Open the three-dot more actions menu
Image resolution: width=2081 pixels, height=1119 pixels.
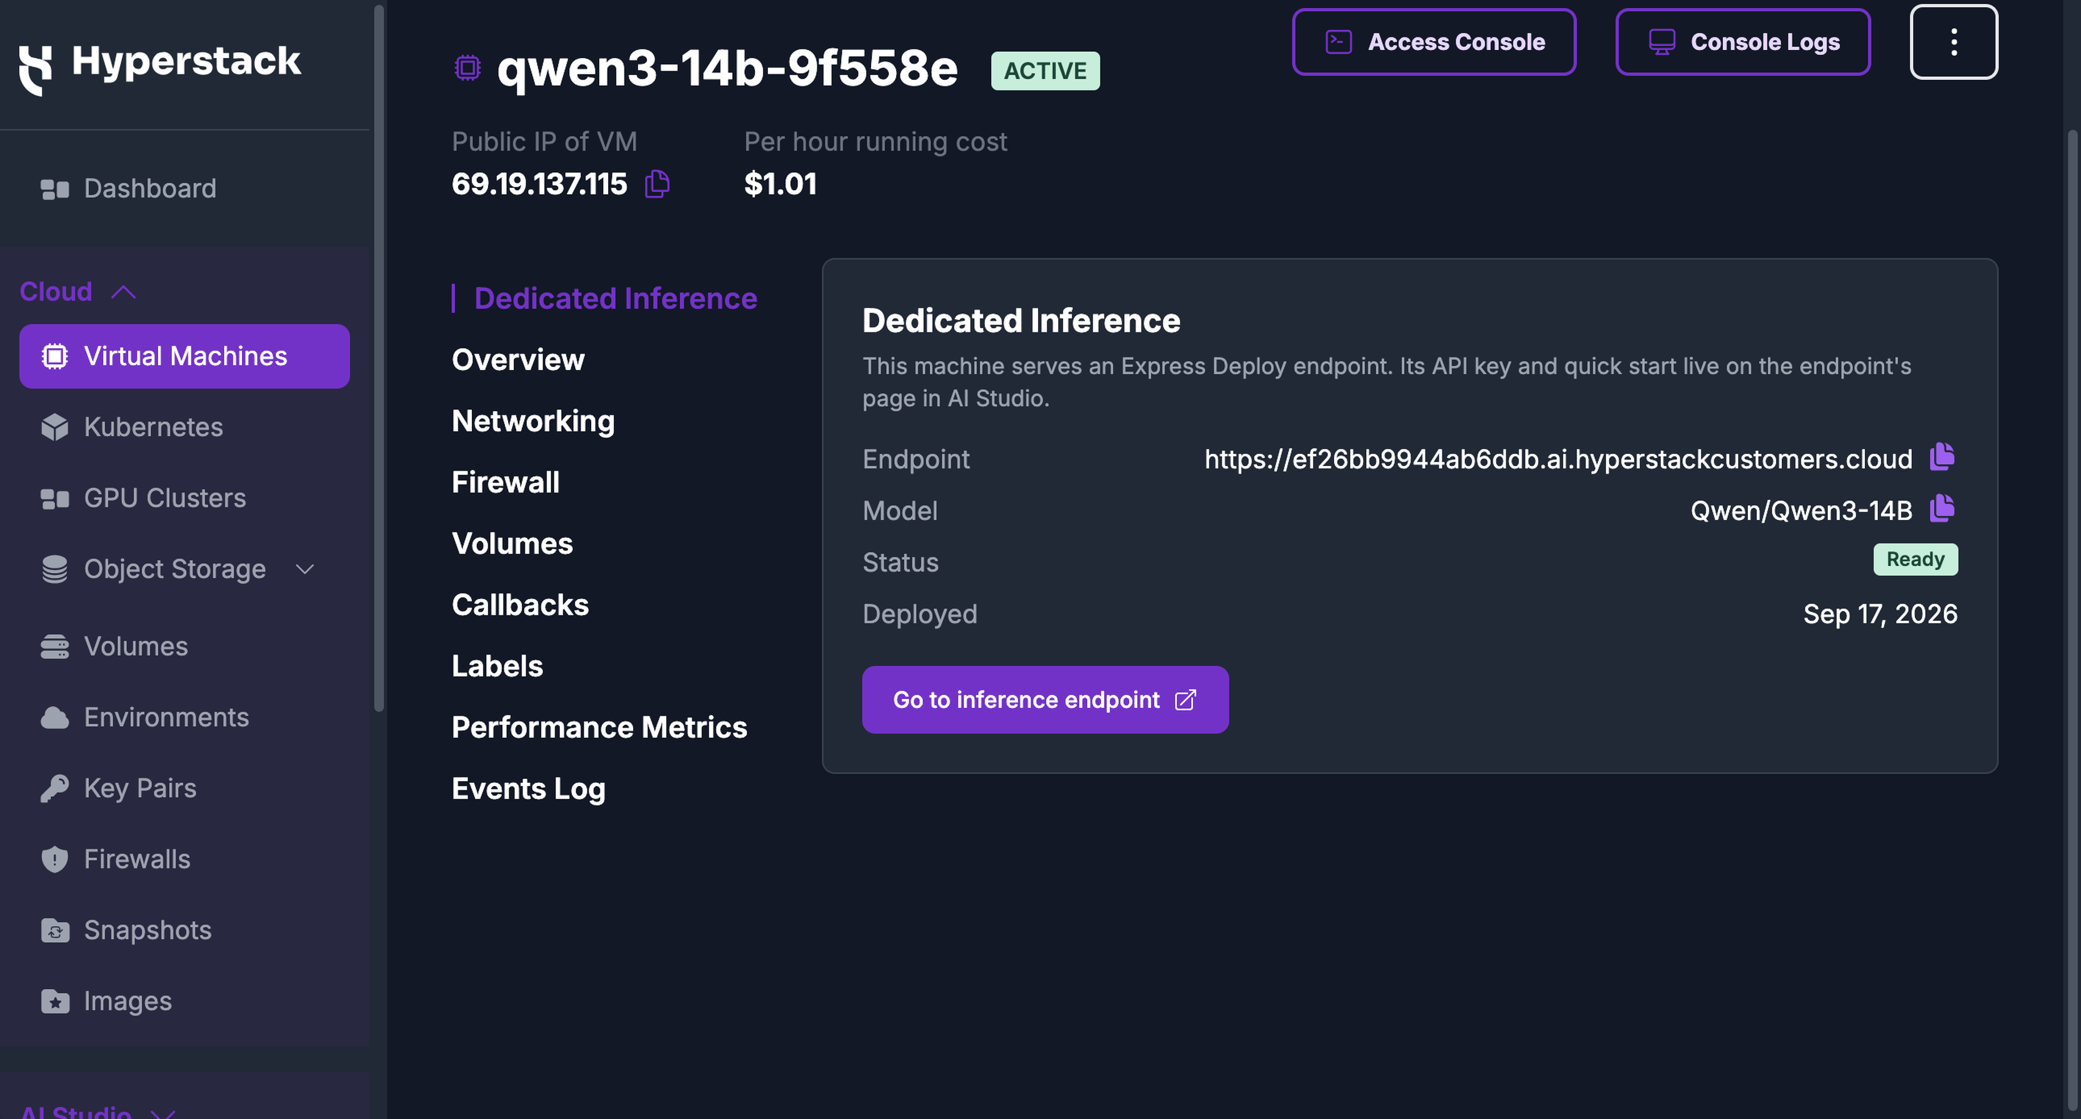coord(1954,42)
